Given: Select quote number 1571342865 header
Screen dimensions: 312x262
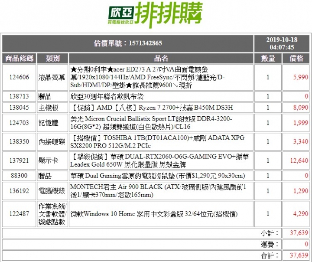Looking at the screenshot, I should pos(128,43).
